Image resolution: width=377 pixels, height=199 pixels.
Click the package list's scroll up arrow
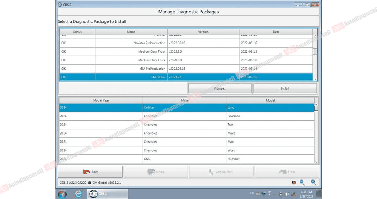point(315,36)
